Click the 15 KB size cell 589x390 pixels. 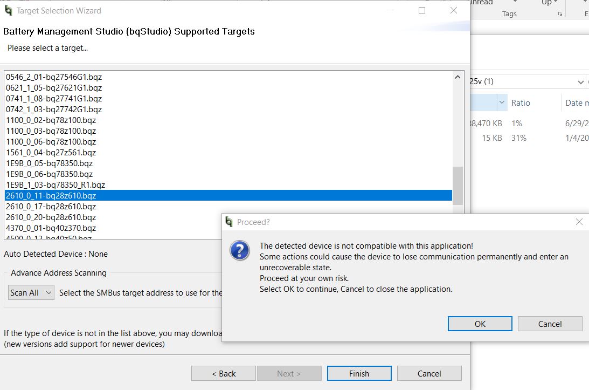pyautogui.click(x=492, y=138)
